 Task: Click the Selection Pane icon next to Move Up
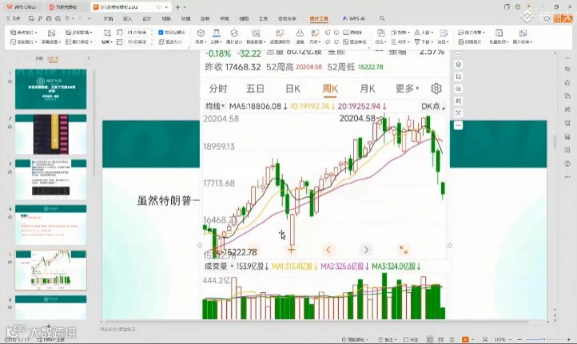(x=444, y=33)
